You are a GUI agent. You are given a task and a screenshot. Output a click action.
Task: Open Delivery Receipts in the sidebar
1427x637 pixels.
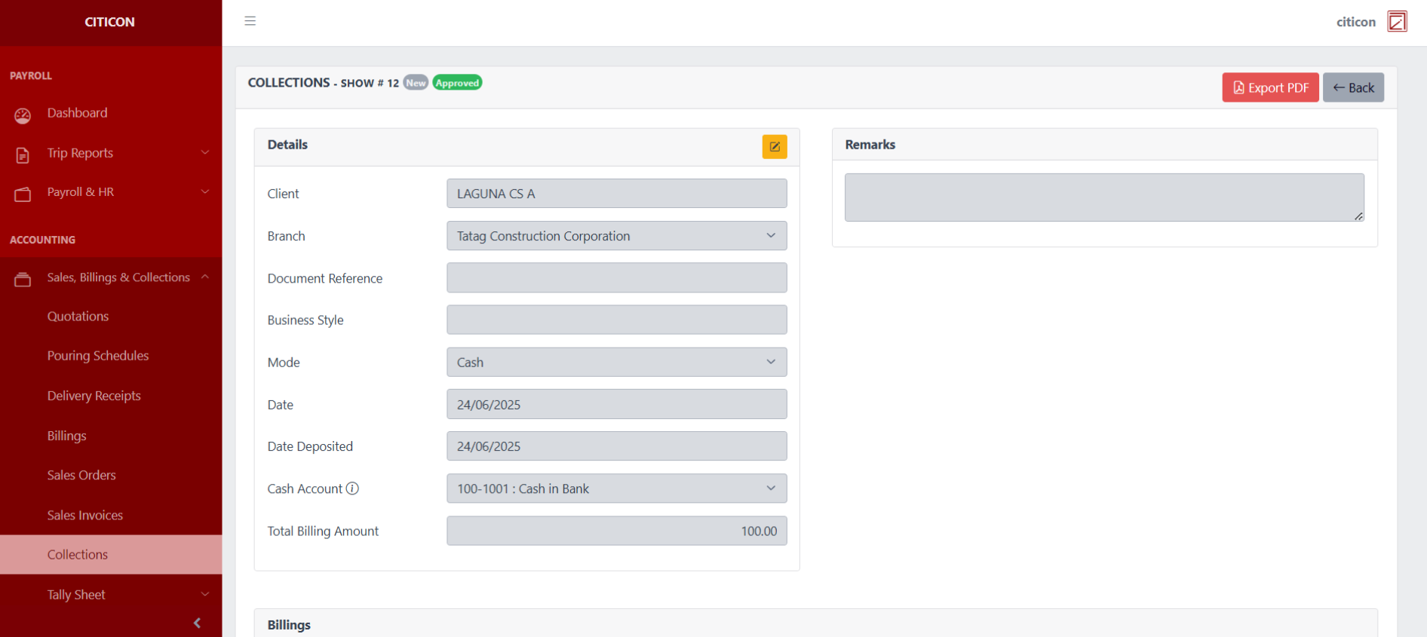pos(94,396)
